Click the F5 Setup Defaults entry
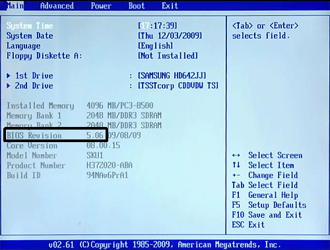Image resolution: width=330 pixels, height=250 pixels. pyautogui.click(x=269, y=205)
